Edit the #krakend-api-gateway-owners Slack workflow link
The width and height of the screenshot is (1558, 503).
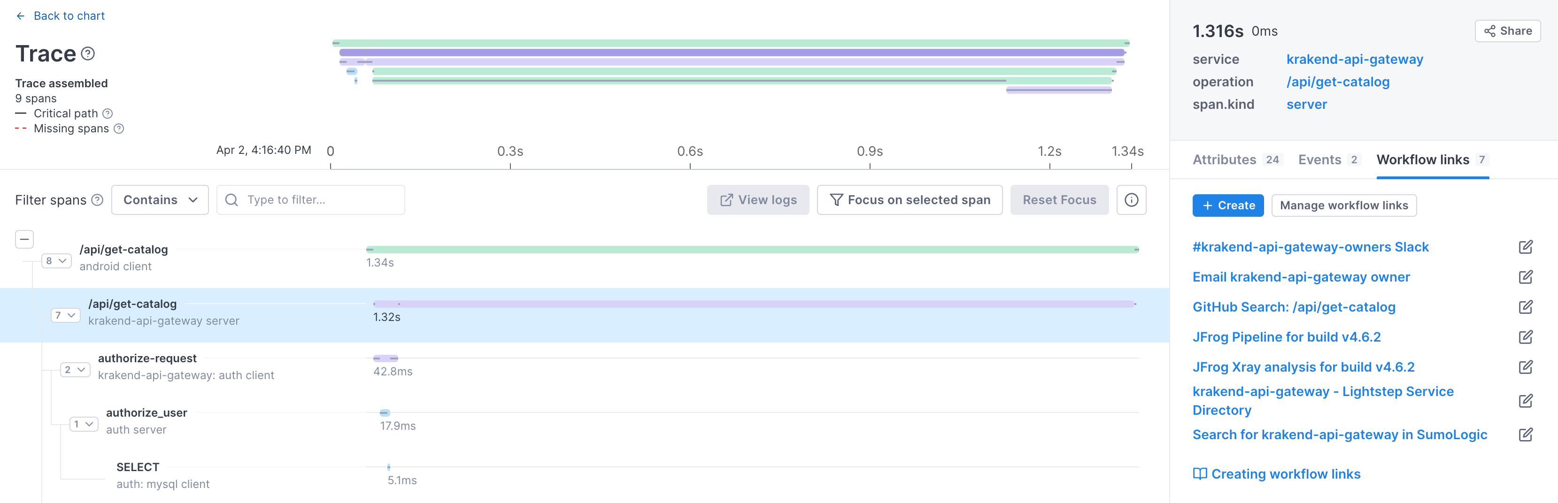click(x=1525, y=247)
